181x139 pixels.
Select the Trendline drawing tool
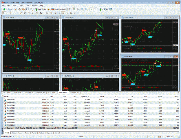click(x=21, y=13)
